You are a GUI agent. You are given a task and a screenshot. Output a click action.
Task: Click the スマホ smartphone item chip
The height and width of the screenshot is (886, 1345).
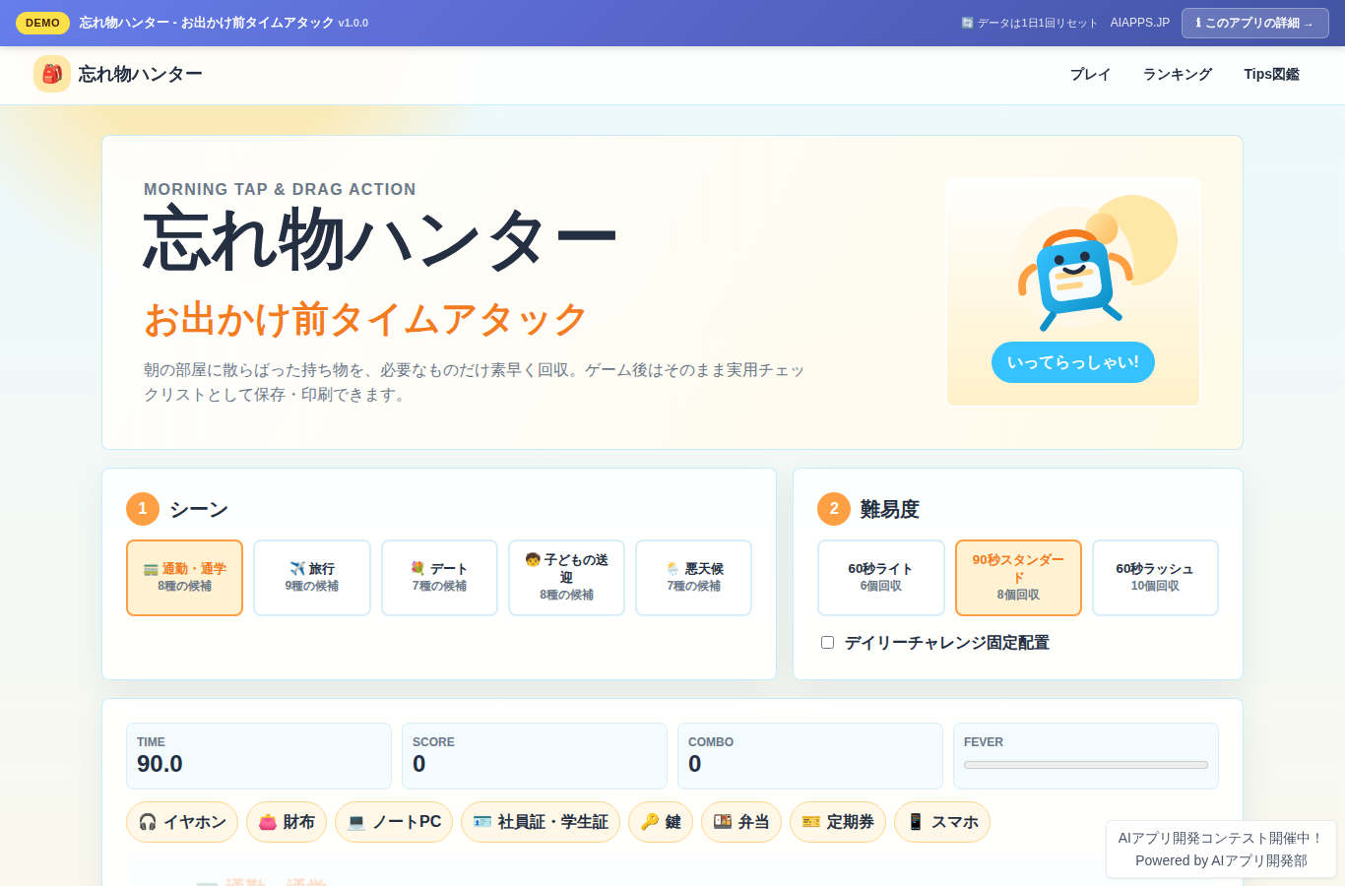click(x=942, y=822)
